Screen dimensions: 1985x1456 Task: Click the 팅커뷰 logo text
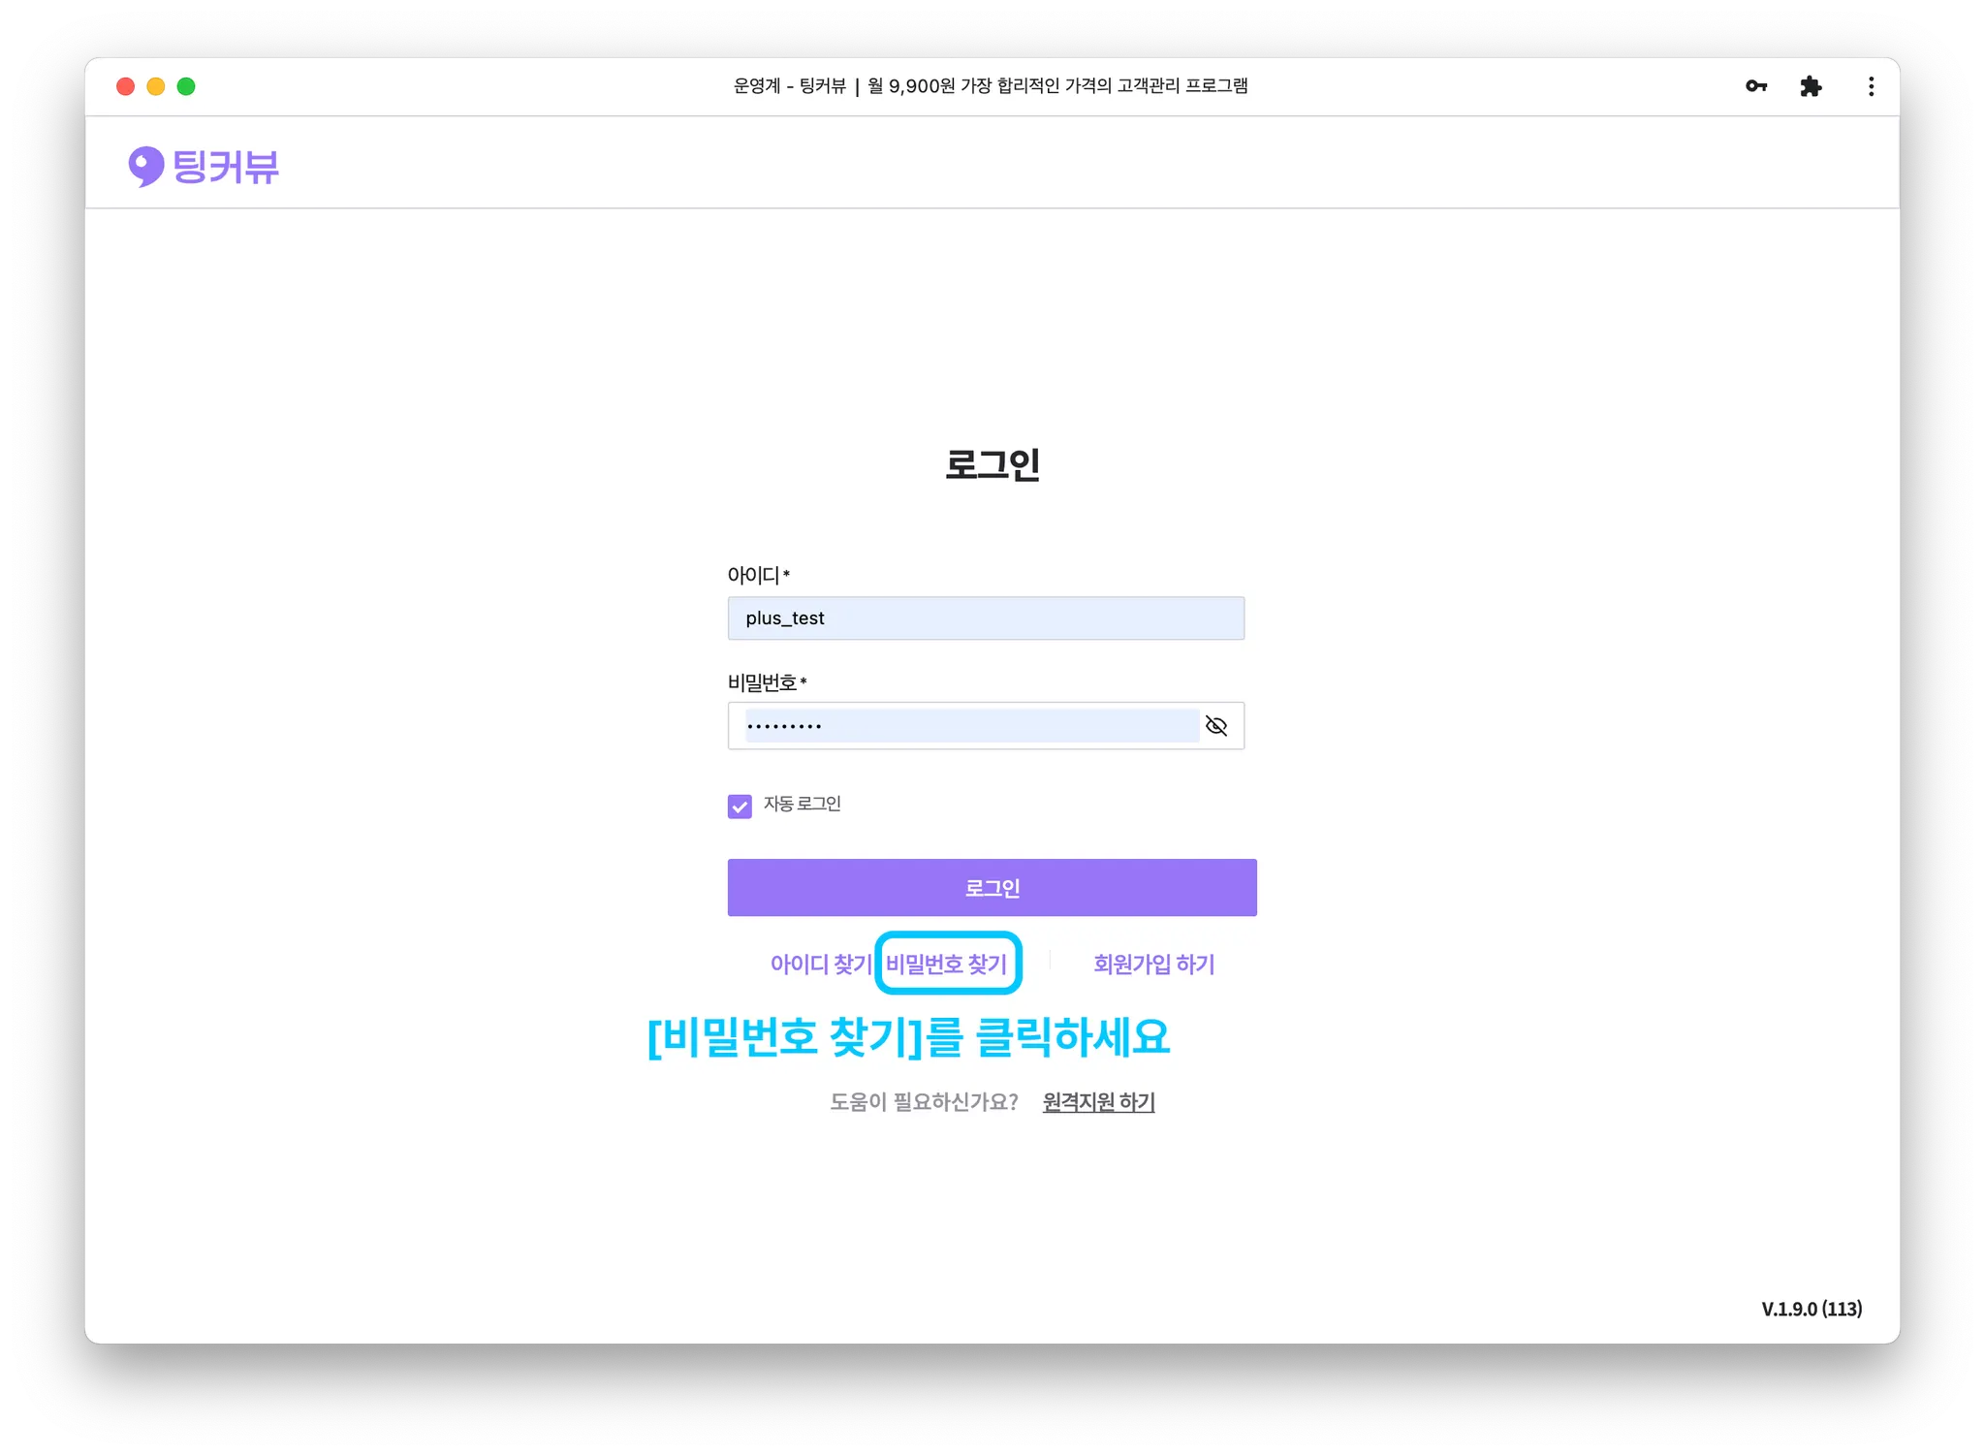(x=226, y=166)
